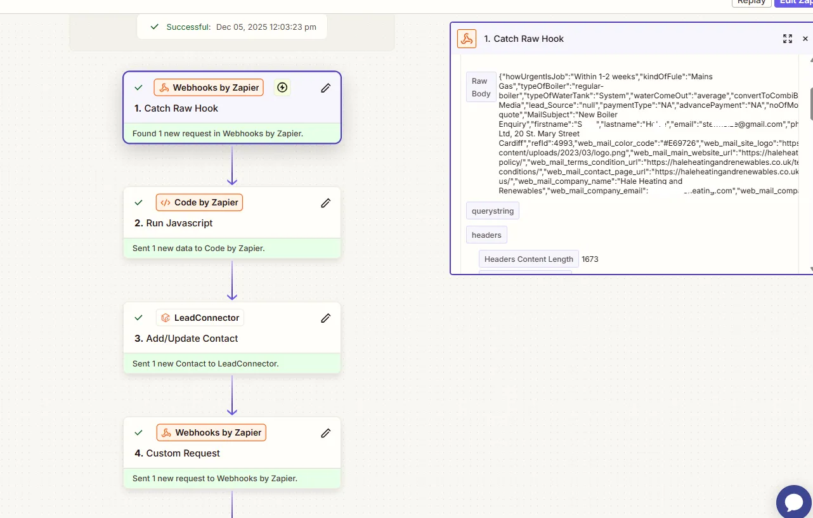Viewport: 813px width, 518px height.
Task: Click Webhooks by Zapier badge in step 1
Action: pyautogui.click(x=209, y=87)
